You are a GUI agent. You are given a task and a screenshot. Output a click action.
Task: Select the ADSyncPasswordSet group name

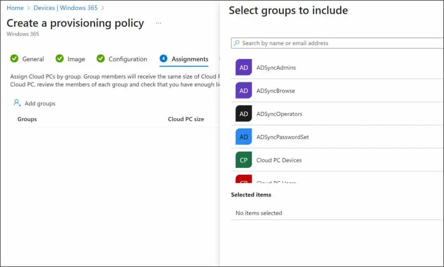[x=283, y=137]
